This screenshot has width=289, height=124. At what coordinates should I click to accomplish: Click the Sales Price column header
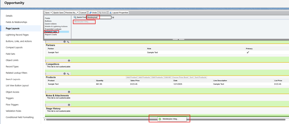(x=135, y=81)
